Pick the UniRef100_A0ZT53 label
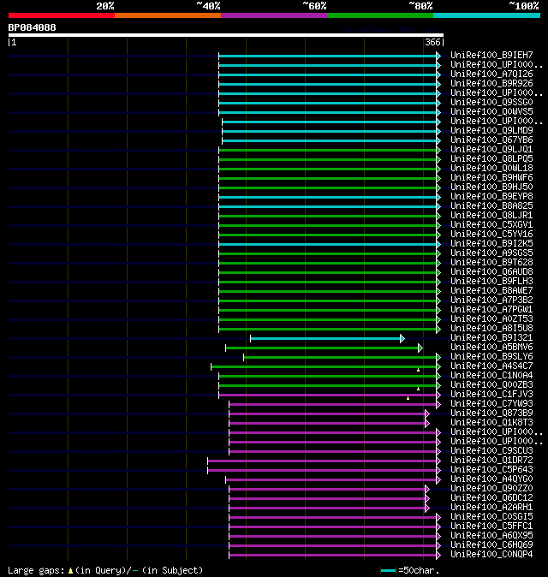 (491, 319)
